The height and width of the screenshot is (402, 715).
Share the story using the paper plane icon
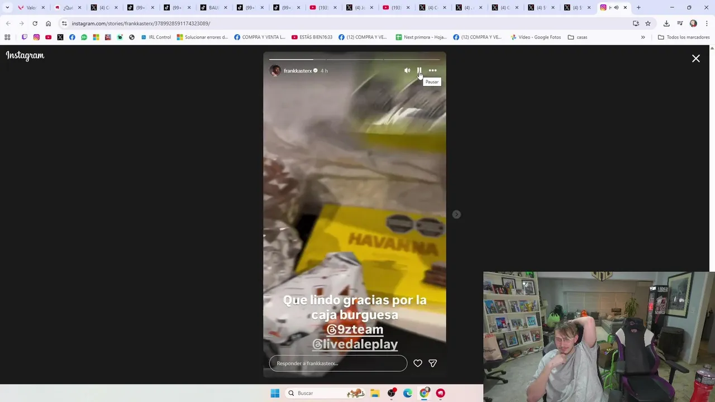(x=432, y=363)
